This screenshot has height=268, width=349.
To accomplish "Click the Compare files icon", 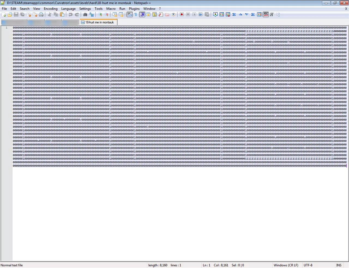I will coord(222,14).
